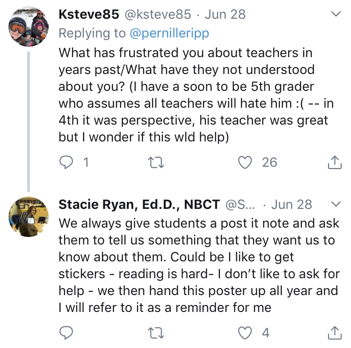
Task: Share Ksteve85's tweet
Action: click(334, 163)
